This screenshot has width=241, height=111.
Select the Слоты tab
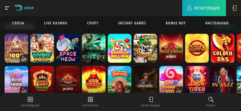pyautogui.click(x=18, y=23)
